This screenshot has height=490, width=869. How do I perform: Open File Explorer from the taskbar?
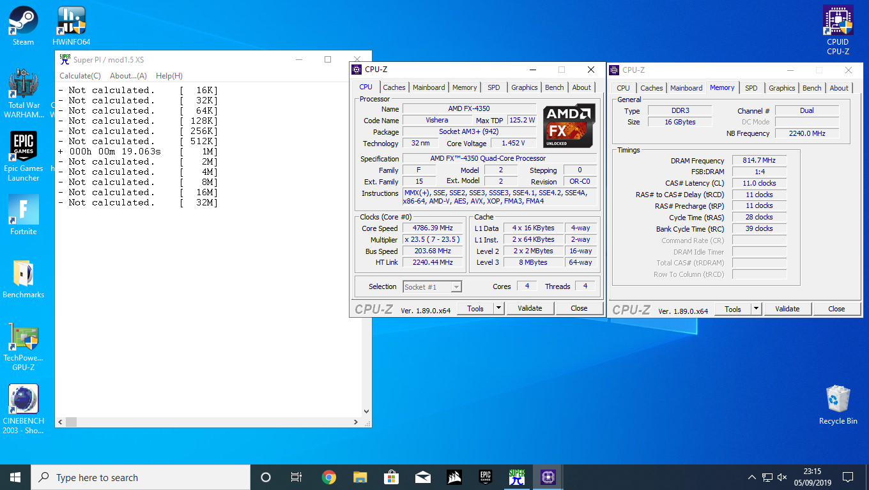[360, 477]
